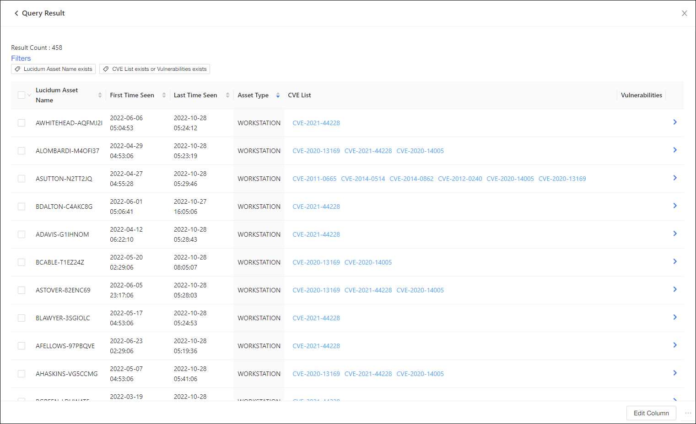Viewport: 696px width, 424px height.
Task: Select the BCABLE-T1EZ24Z row checkbox
Action: tap(22, 262)
